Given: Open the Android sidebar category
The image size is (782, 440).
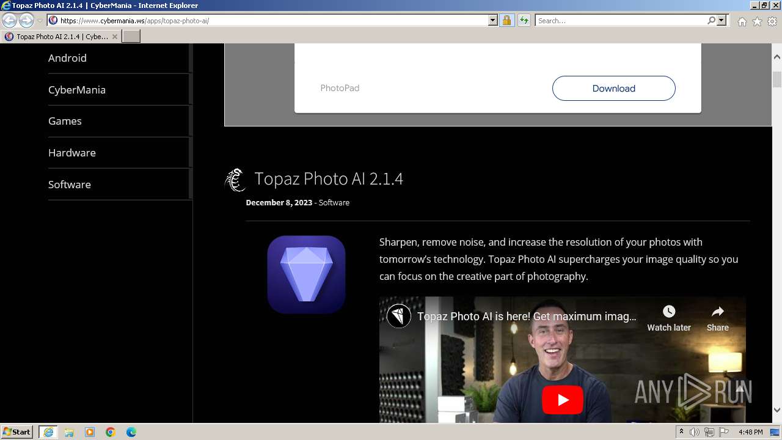Looking at the screenshot, I should pos(67,58).
